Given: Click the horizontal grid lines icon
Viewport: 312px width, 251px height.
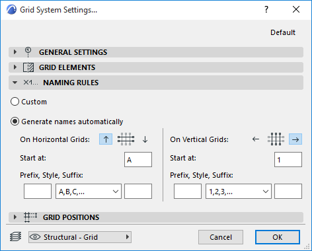Looking at the screenshot, I should (126, 139).
